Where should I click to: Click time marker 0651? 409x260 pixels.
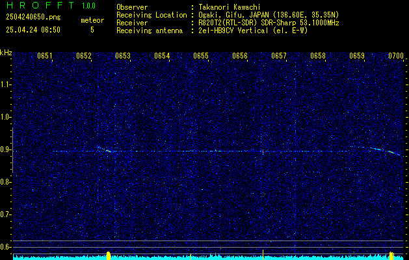45,56
